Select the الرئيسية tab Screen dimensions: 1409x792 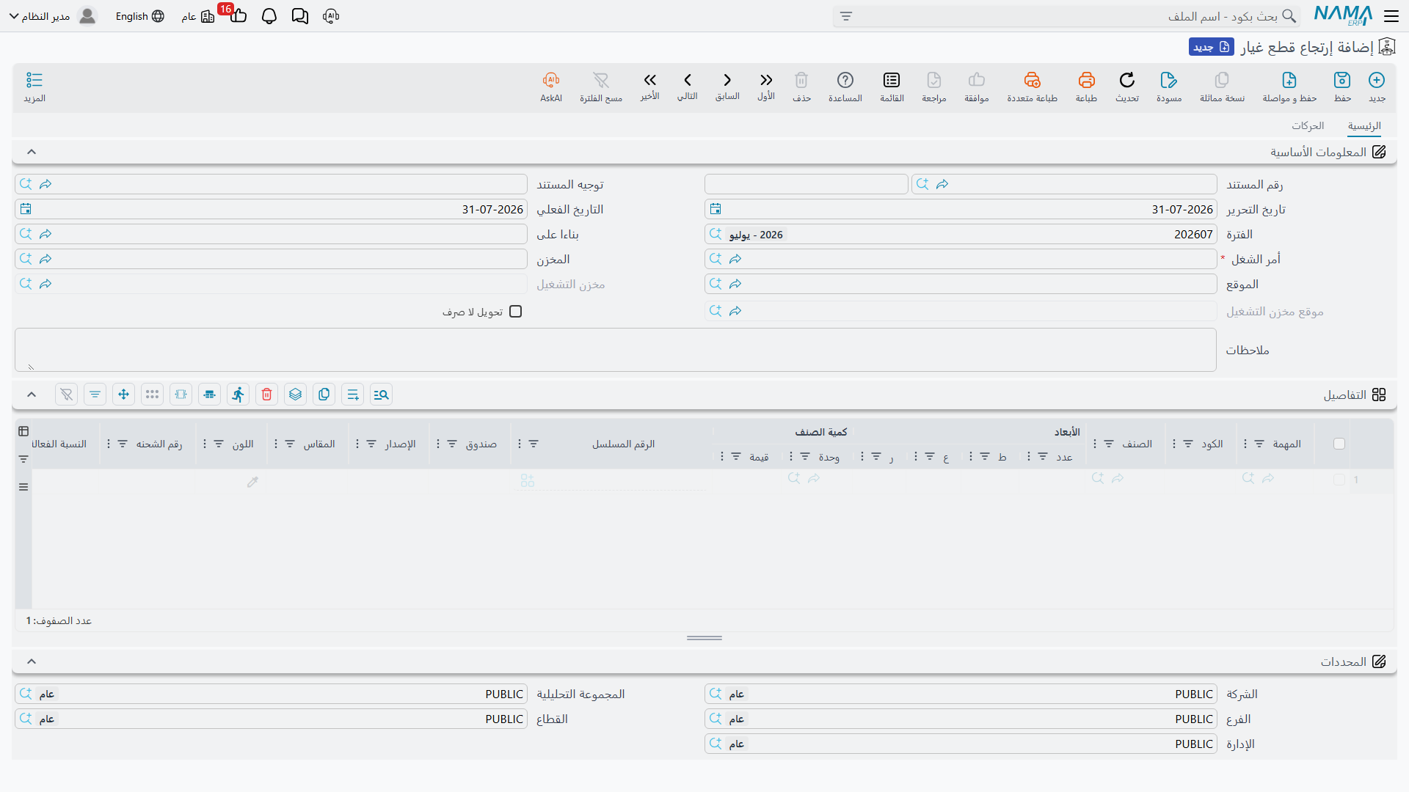pos(1364,126)
